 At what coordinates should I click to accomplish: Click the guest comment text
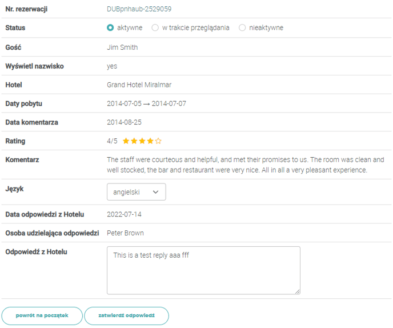pos(245,165)
